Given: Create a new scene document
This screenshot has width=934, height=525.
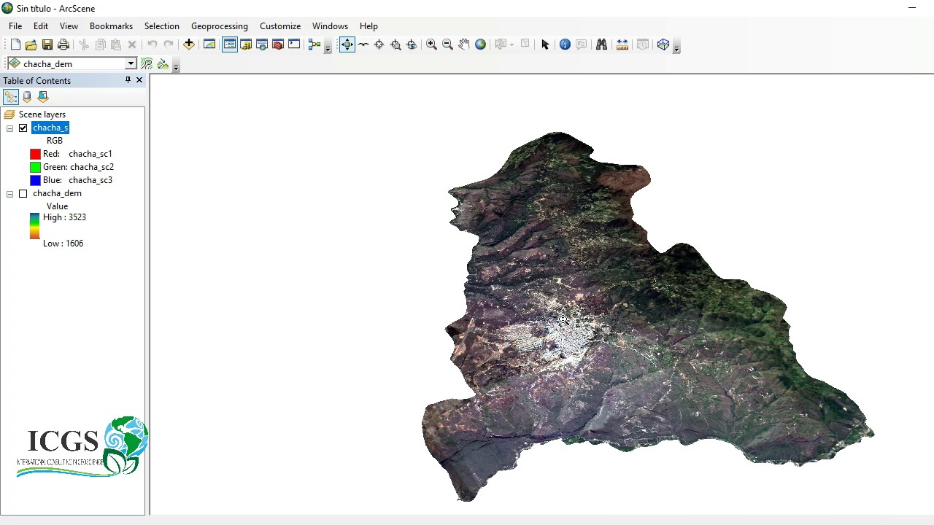Looking at the screenshot, I should click(x=15, y=44).
